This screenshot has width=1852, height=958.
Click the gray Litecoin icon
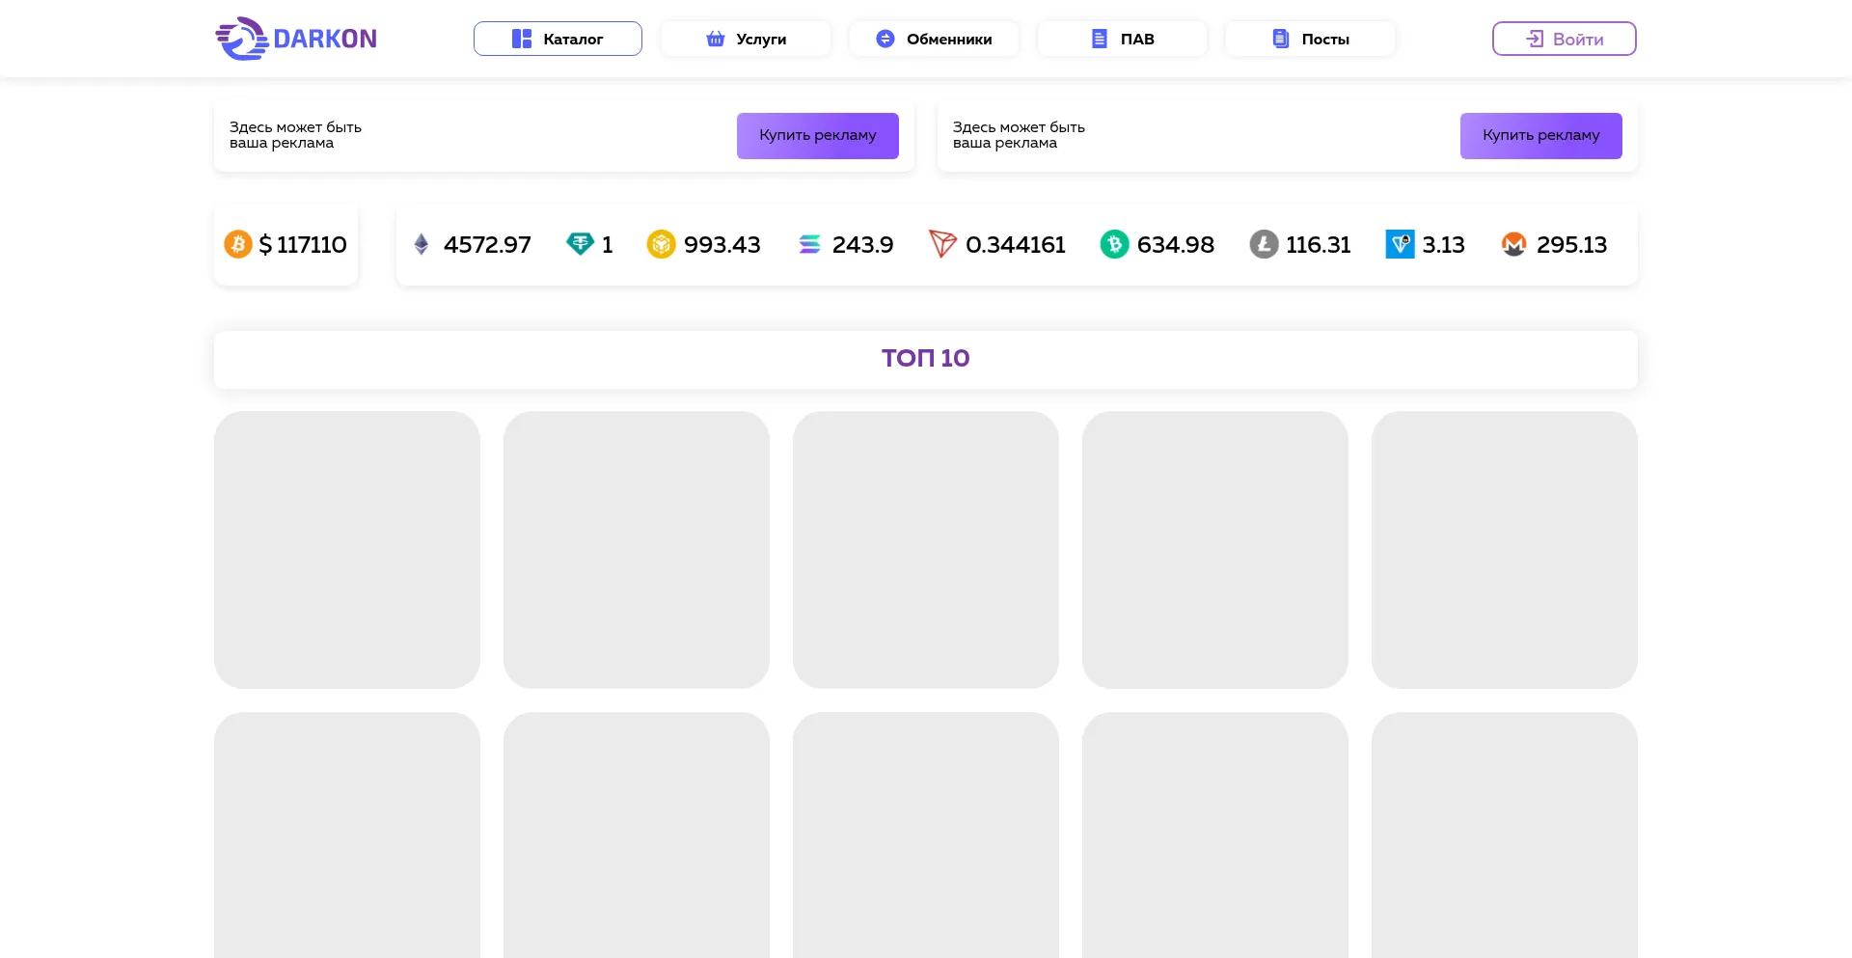(x=1264, y=244)
